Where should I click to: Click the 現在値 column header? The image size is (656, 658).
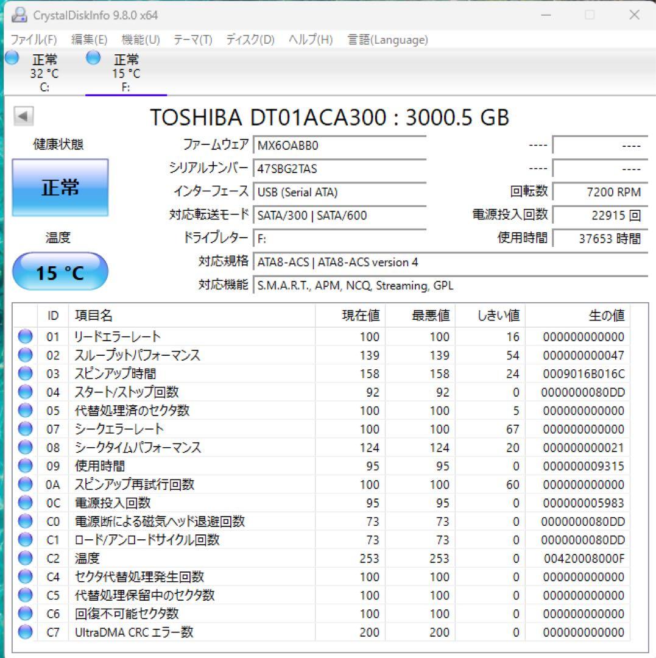[350, 315]
